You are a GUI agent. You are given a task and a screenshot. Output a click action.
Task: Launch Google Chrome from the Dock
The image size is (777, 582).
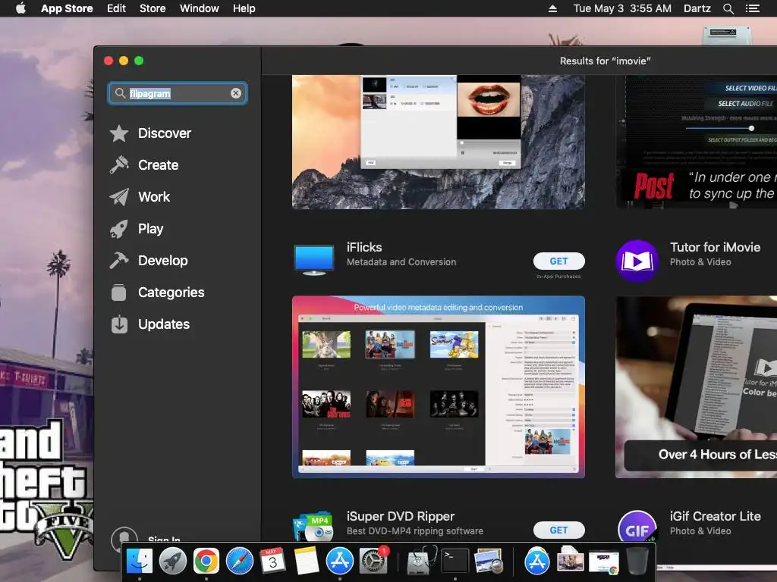pos(206,562)
